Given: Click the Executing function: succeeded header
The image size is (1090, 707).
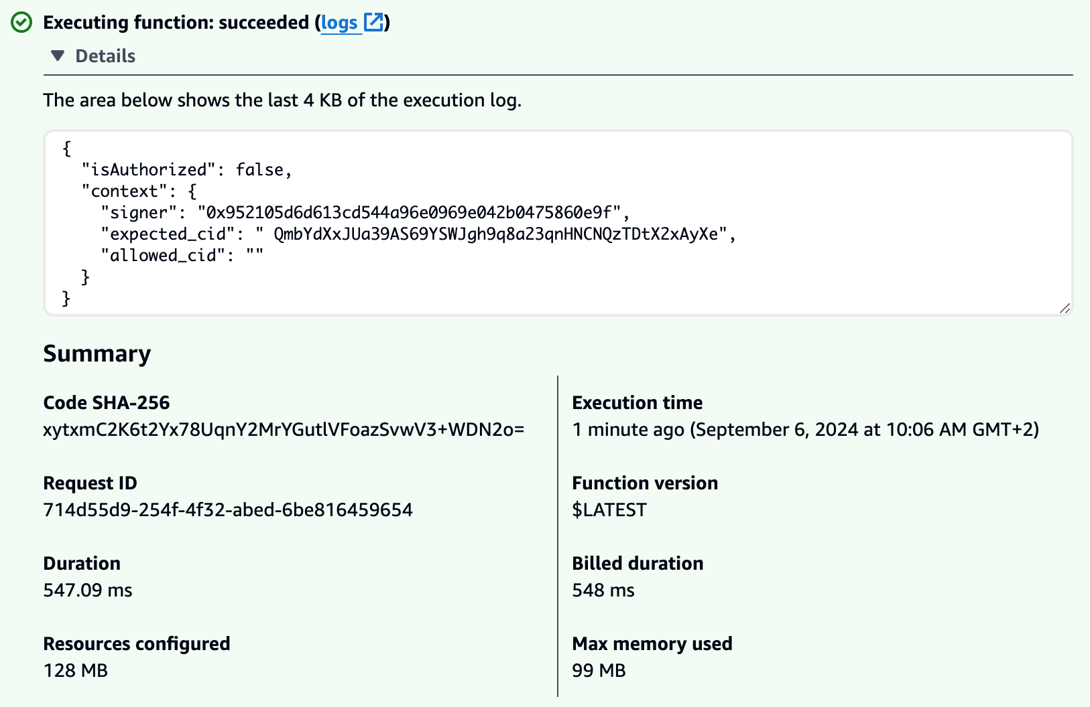Looking at the screenshot, I should 174,22.
